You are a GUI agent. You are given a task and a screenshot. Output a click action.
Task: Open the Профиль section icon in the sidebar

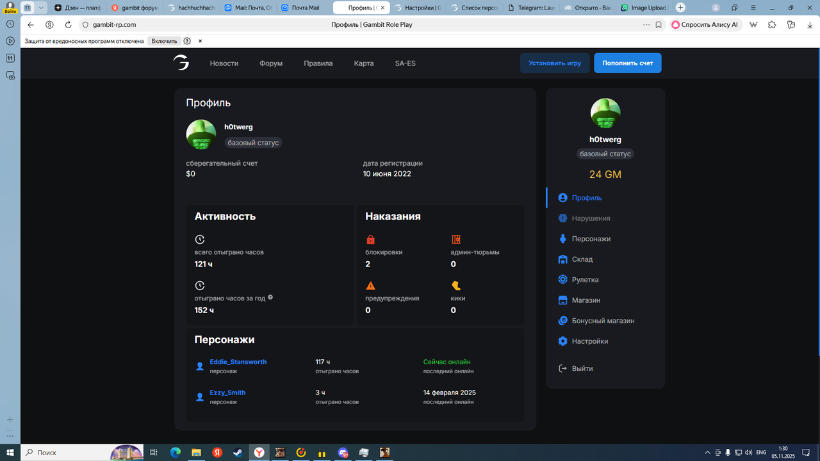pyautogui.click(x=562, y=198)
